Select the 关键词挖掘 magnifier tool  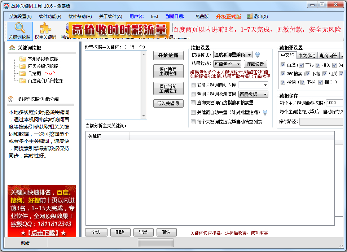point(19,31)
